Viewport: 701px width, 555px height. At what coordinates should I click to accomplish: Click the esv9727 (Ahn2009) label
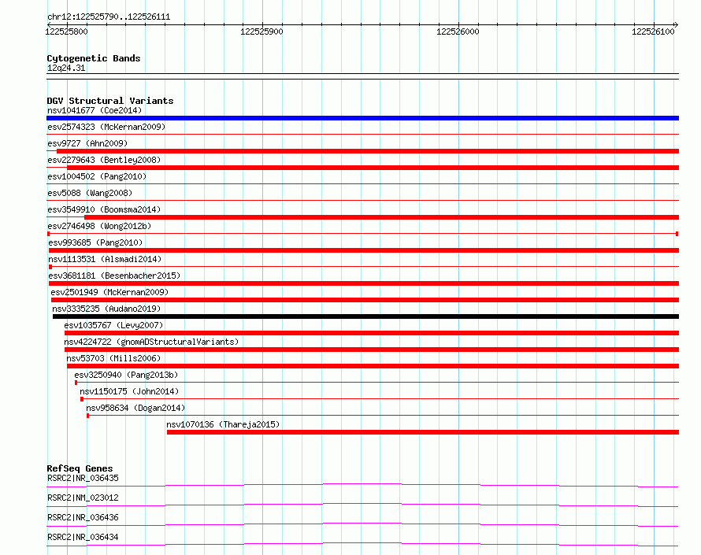(87, 143)
